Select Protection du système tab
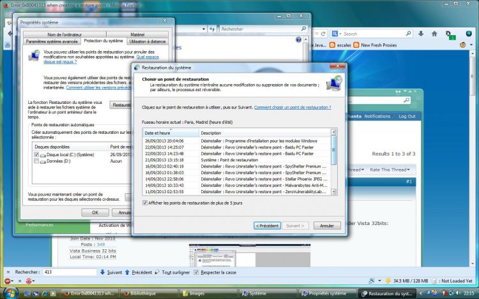Screen dimensions: 479x299 click(x=103, y=41)
